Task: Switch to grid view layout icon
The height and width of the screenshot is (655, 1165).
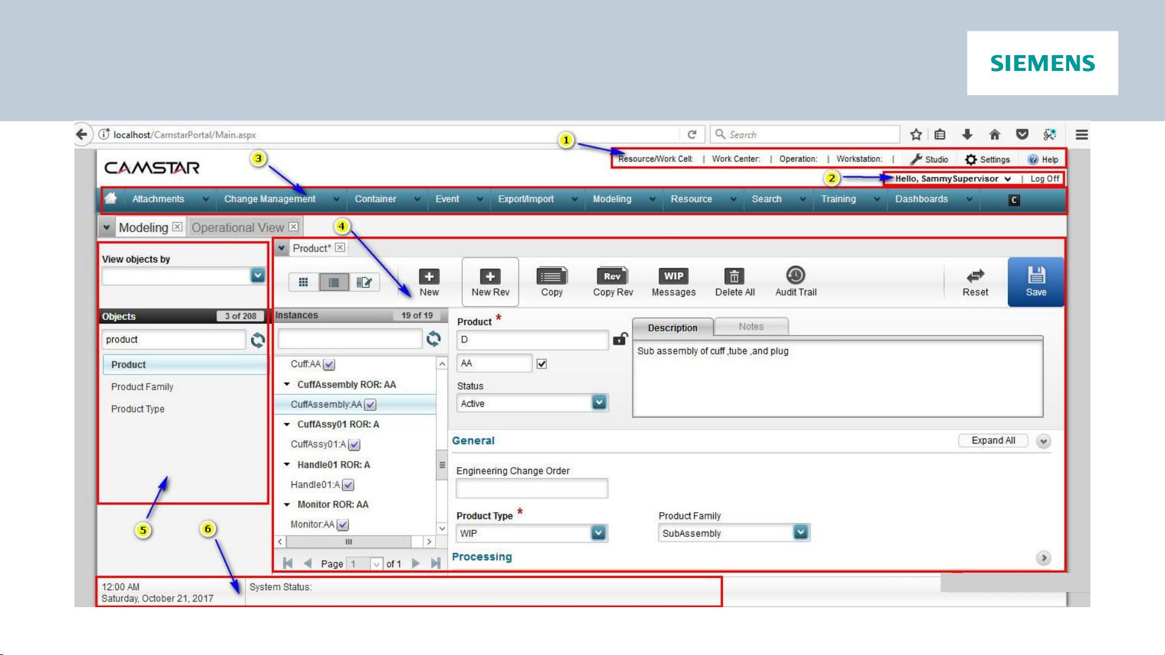Action: pyautogui.click(x=304, y=282)
